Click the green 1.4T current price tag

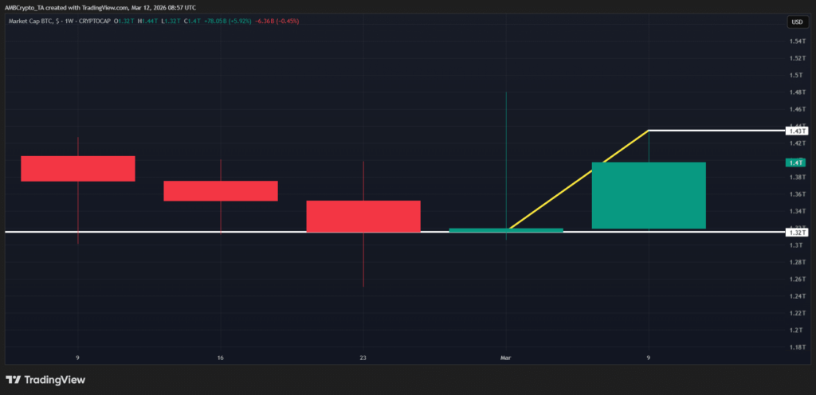click(x=796, y=162)
